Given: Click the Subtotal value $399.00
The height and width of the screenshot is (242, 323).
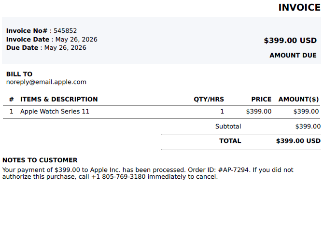Looking at the screenshot, I should click(308, 127).
